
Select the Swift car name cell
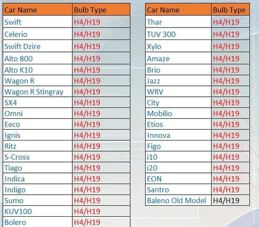click(x=38, y=22)
